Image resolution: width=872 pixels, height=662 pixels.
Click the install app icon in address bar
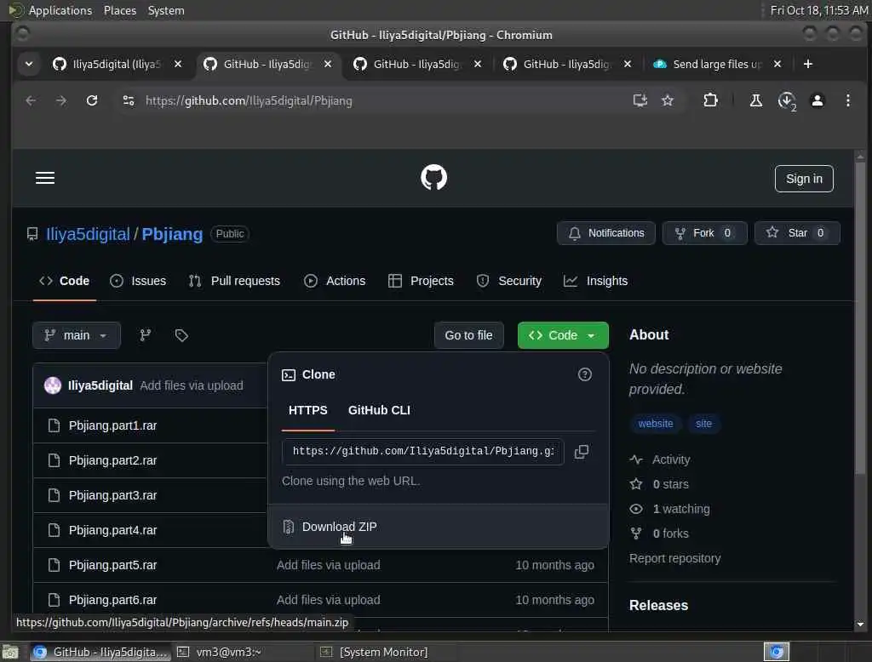point(640,100)
